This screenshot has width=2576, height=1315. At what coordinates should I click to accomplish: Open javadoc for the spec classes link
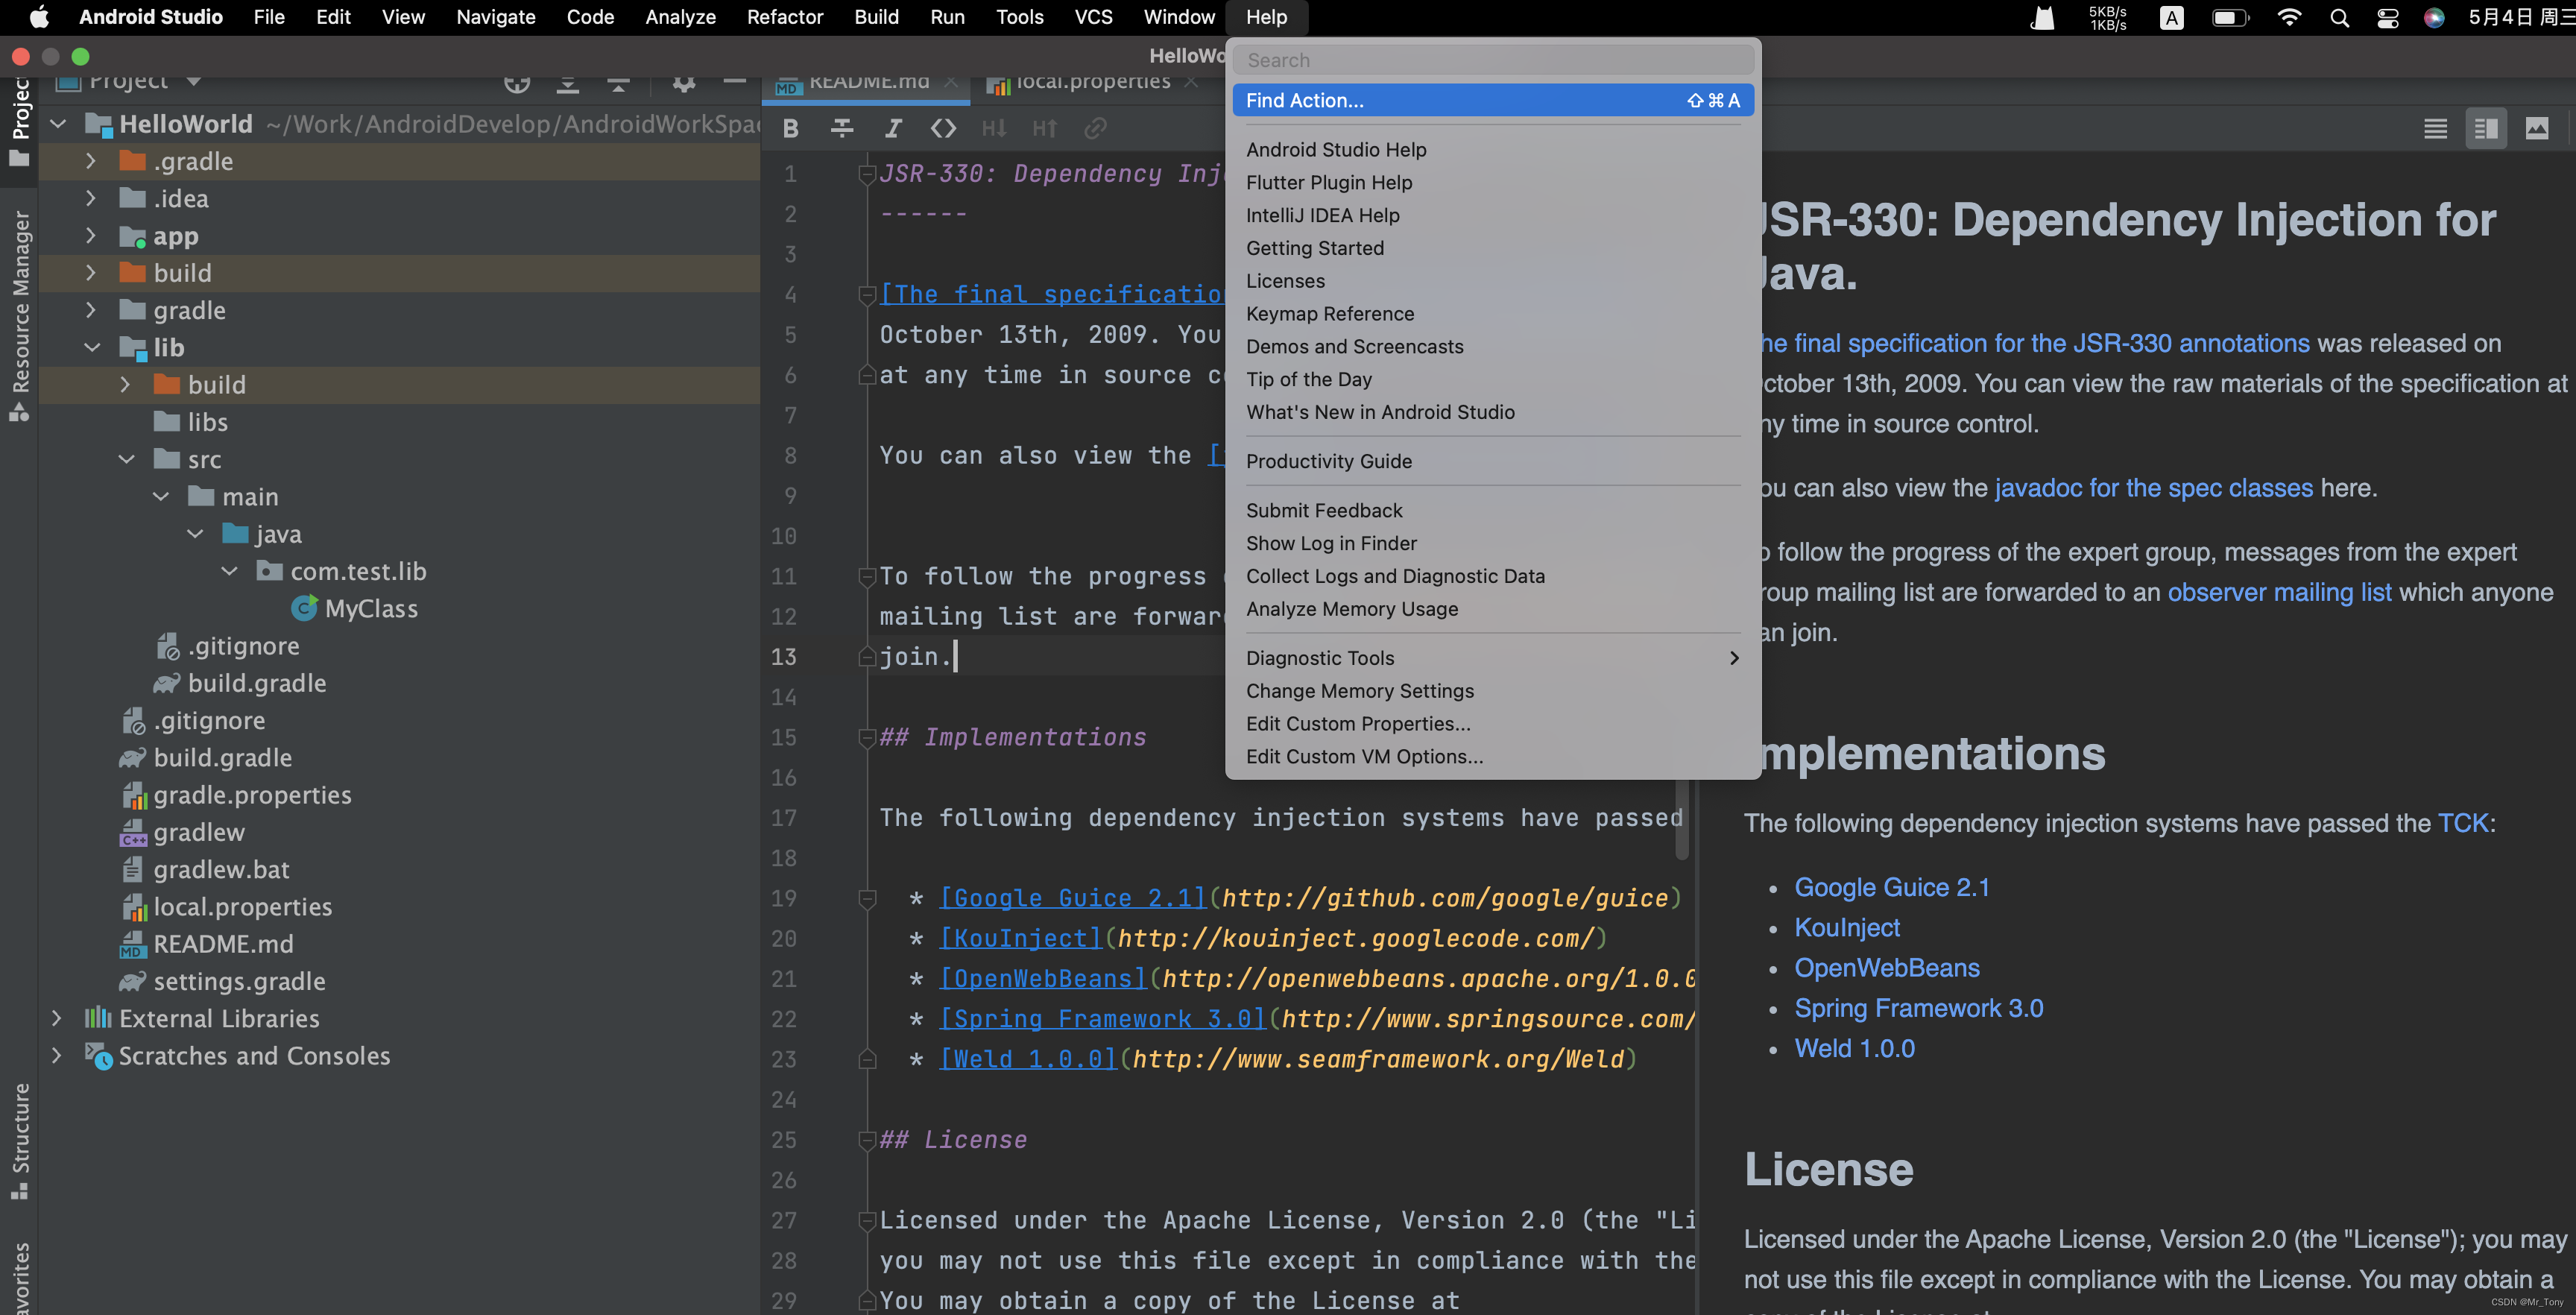(2153, 488)
